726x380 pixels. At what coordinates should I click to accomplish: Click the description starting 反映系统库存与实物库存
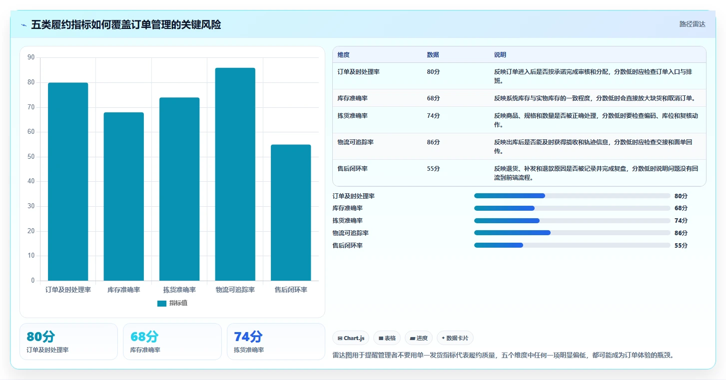click(595, 98)
